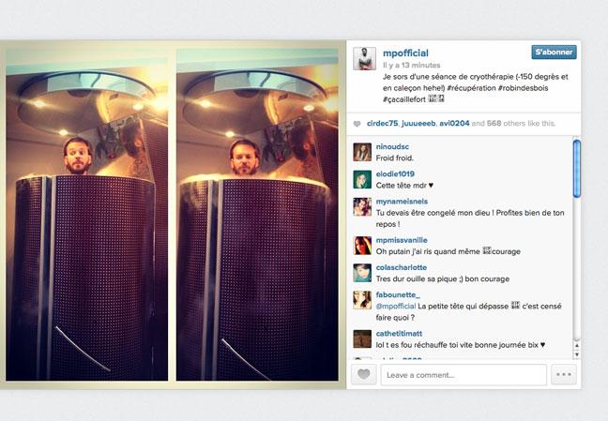Open the #robindesbois hashtag
Viewport: 608px width, 421px height.
pyautogui.click(x=523, y=88)
